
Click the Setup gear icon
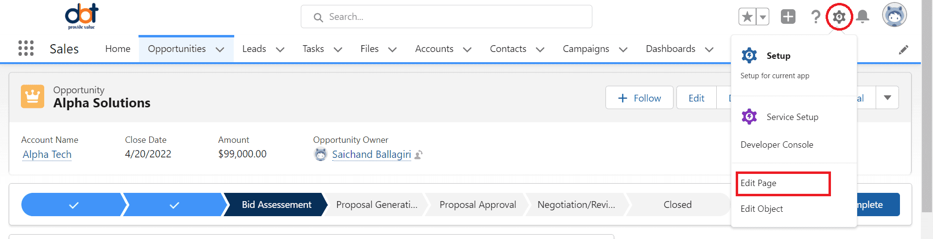tap(839, 17)
